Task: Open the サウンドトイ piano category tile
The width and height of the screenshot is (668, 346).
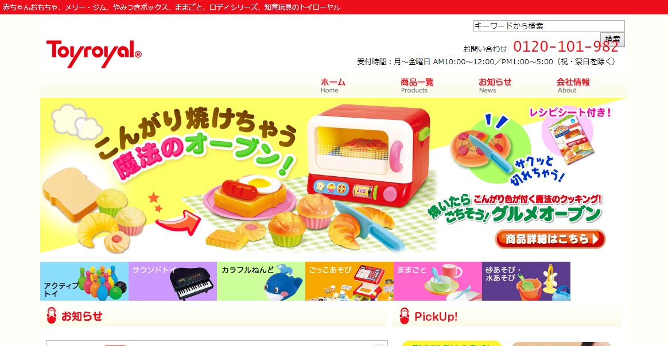Action: (x=173, y=281)
